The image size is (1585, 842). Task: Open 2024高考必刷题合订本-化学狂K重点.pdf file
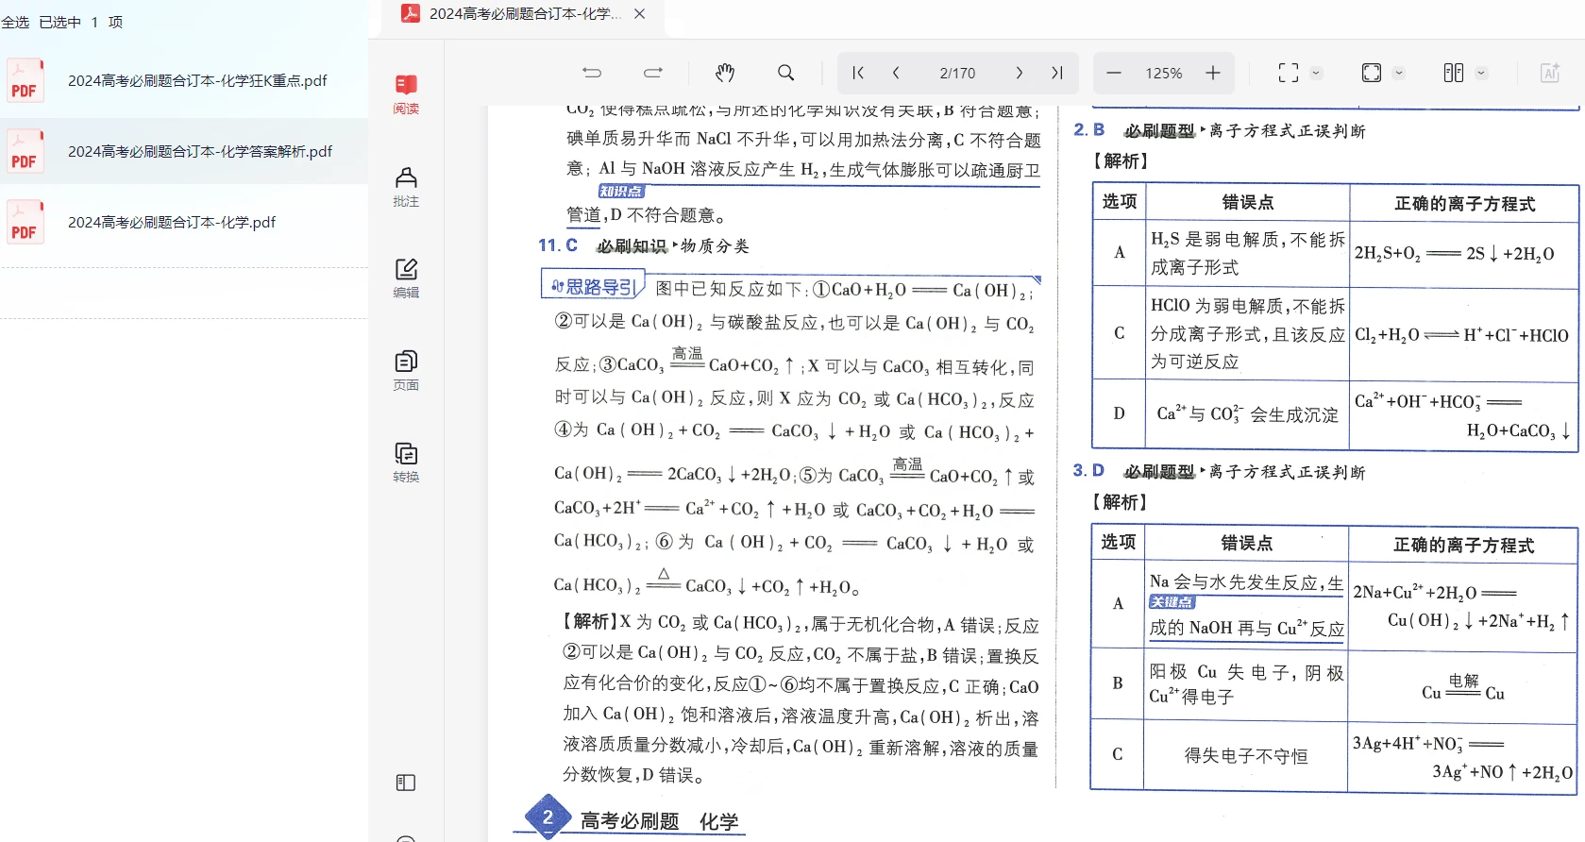[197, 81]
